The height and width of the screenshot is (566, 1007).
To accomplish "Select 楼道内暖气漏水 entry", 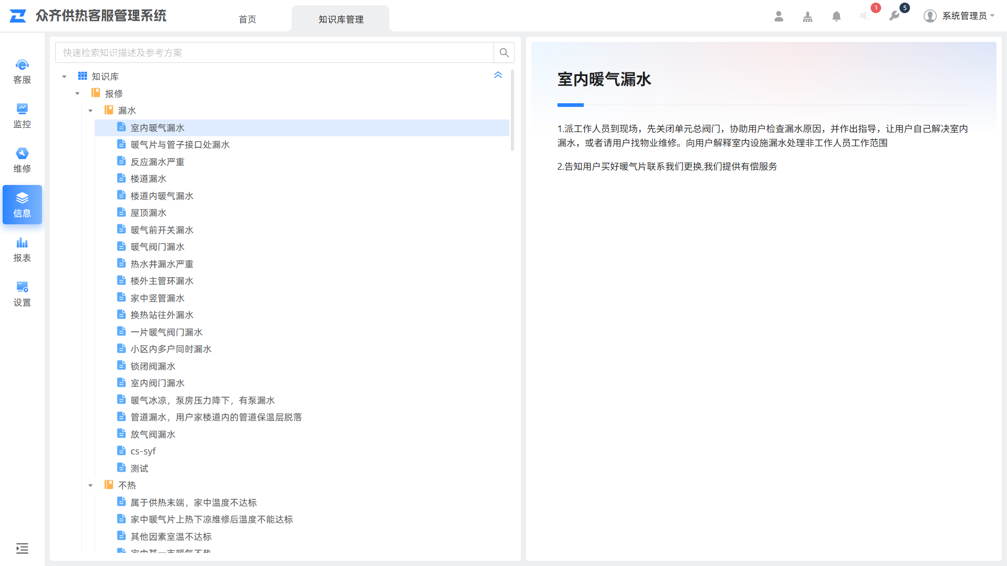I will pyautogui.click(x=162, y=196).
